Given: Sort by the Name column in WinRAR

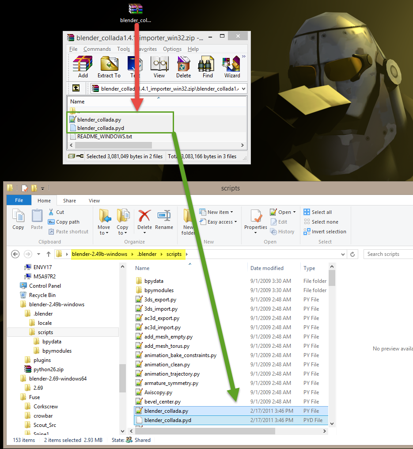Looking at the screenshot, I should point(77,102).
